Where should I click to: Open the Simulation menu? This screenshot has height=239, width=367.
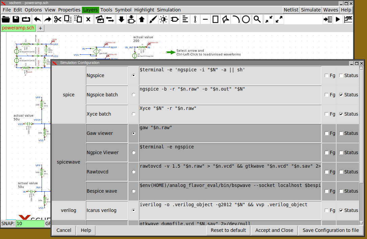168,10
